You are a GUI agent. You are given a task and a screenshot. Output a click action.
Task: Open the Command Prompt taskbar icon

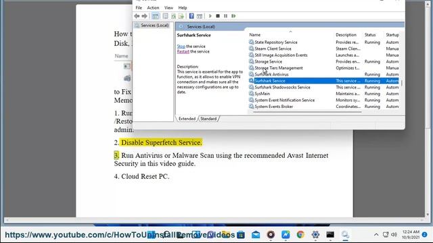point(330,235)
